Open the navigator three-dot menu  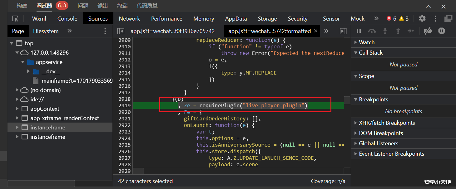tap(105, 31)
